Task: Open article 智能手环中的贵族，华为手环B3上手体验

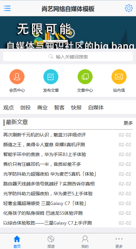Action: (x=45, y=154)
